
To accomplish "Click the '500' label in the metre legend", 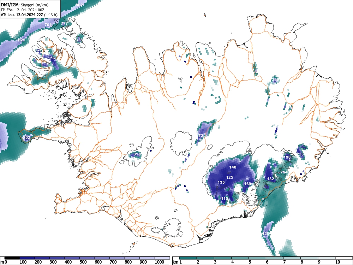I will (83, 262).
